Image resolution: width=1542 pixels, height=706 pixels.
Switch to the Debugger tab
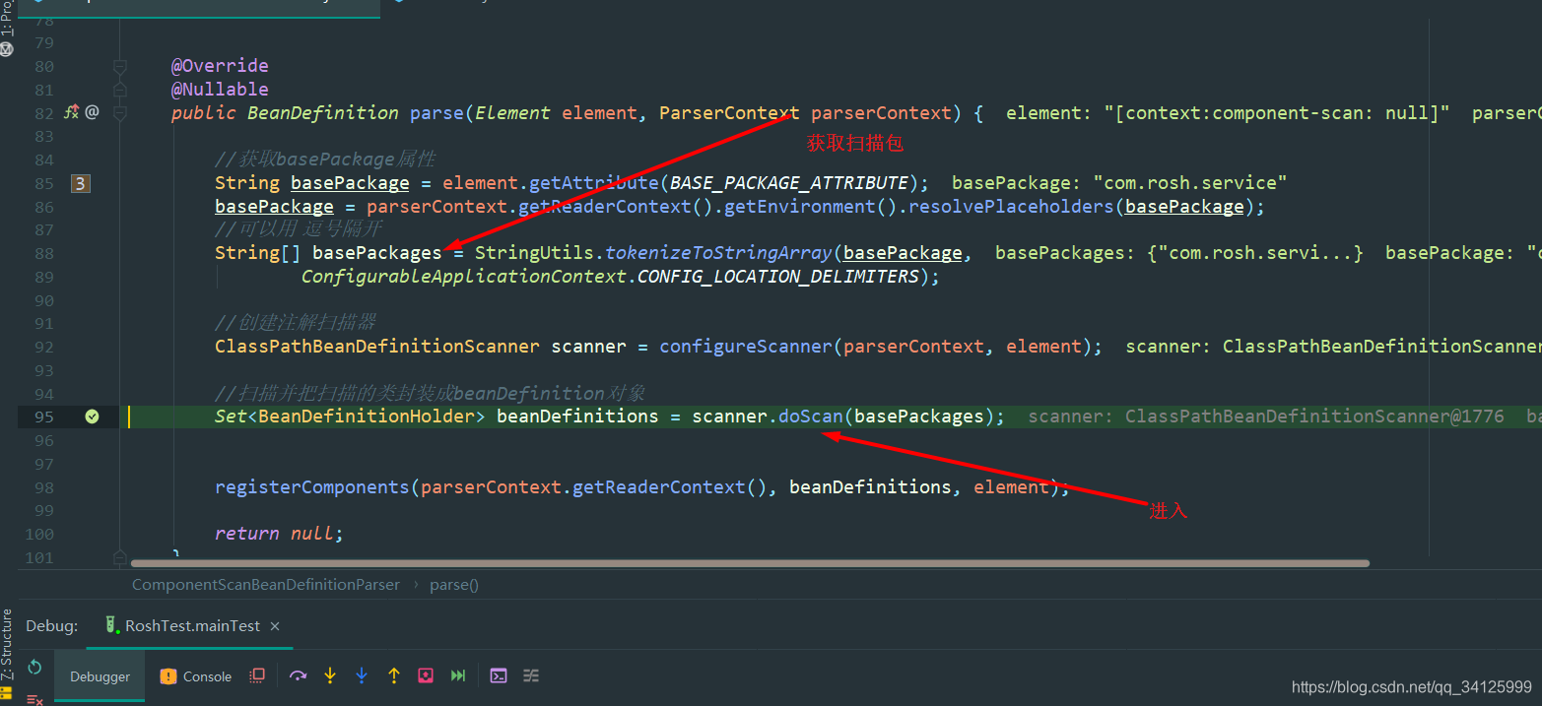(x=100, y=676)
